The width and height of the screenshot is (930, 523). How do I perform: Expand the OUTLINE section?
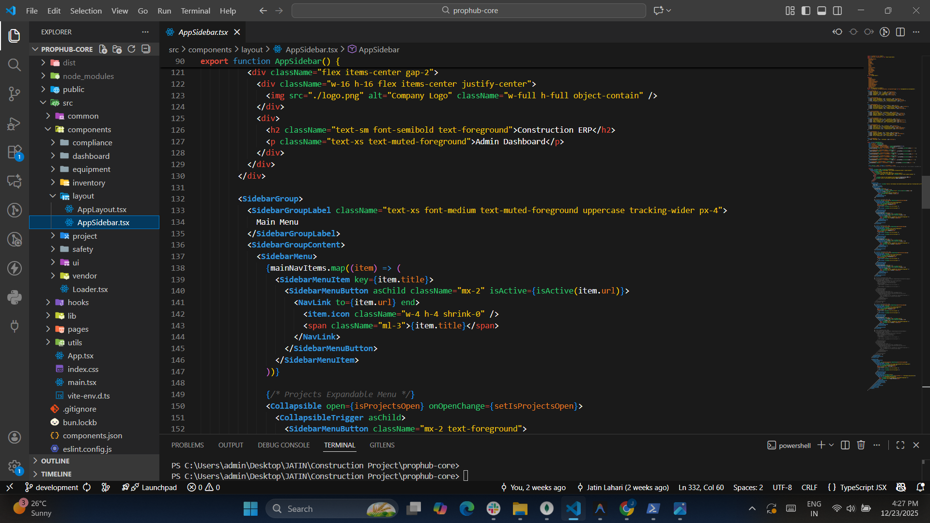[x=55, y=461]
